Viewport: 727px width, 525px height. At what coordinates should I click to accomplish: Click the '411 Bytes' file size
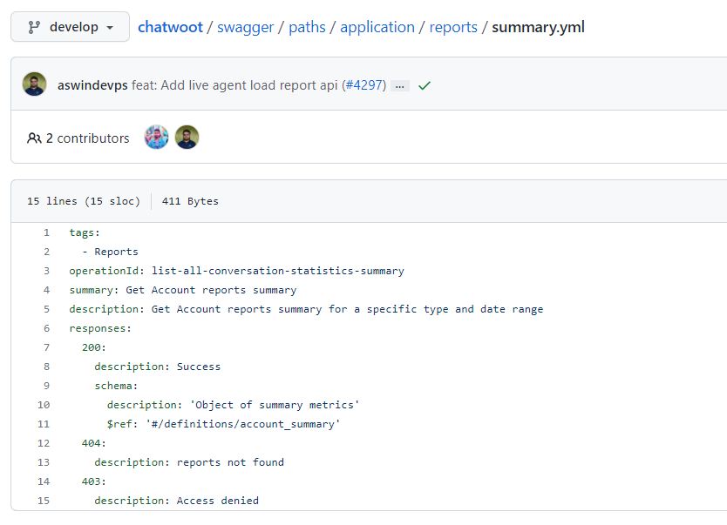(x=190, y=201)
